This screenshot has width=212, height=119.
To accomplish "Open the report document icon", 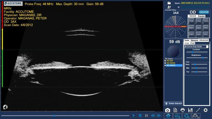I will (175, 110).
